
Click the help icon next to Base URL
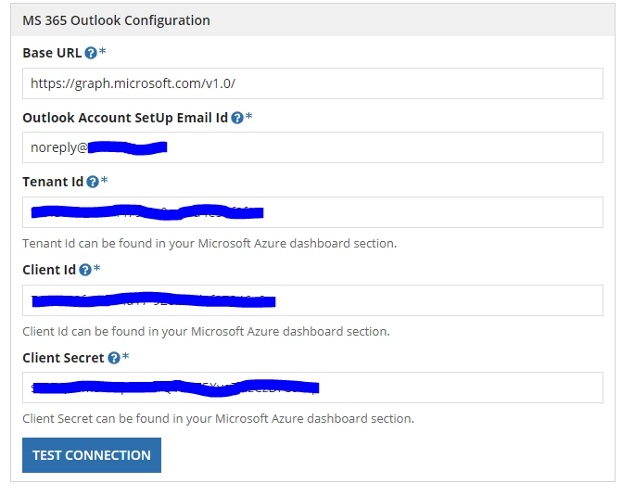(91, 53)
